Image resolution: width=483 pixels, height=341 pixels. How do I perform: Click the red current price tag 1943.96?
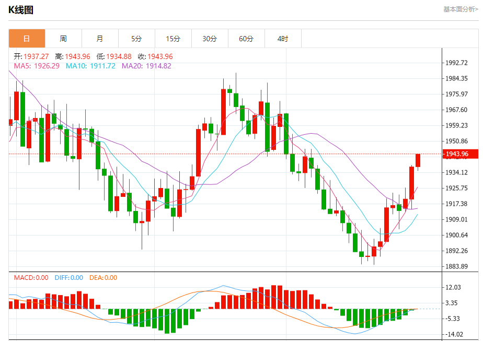point(460,154)
